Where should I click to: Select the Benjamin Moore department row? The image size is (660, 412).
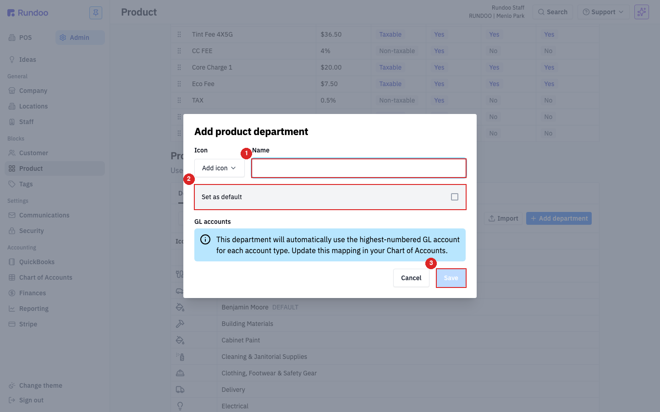[385, 307]
